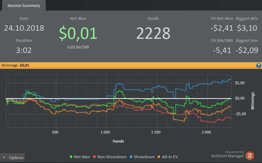Viewport: 262px width, 163px height.
Task: Click the EV Net Won value -$2,41
Action: point(222,28)
